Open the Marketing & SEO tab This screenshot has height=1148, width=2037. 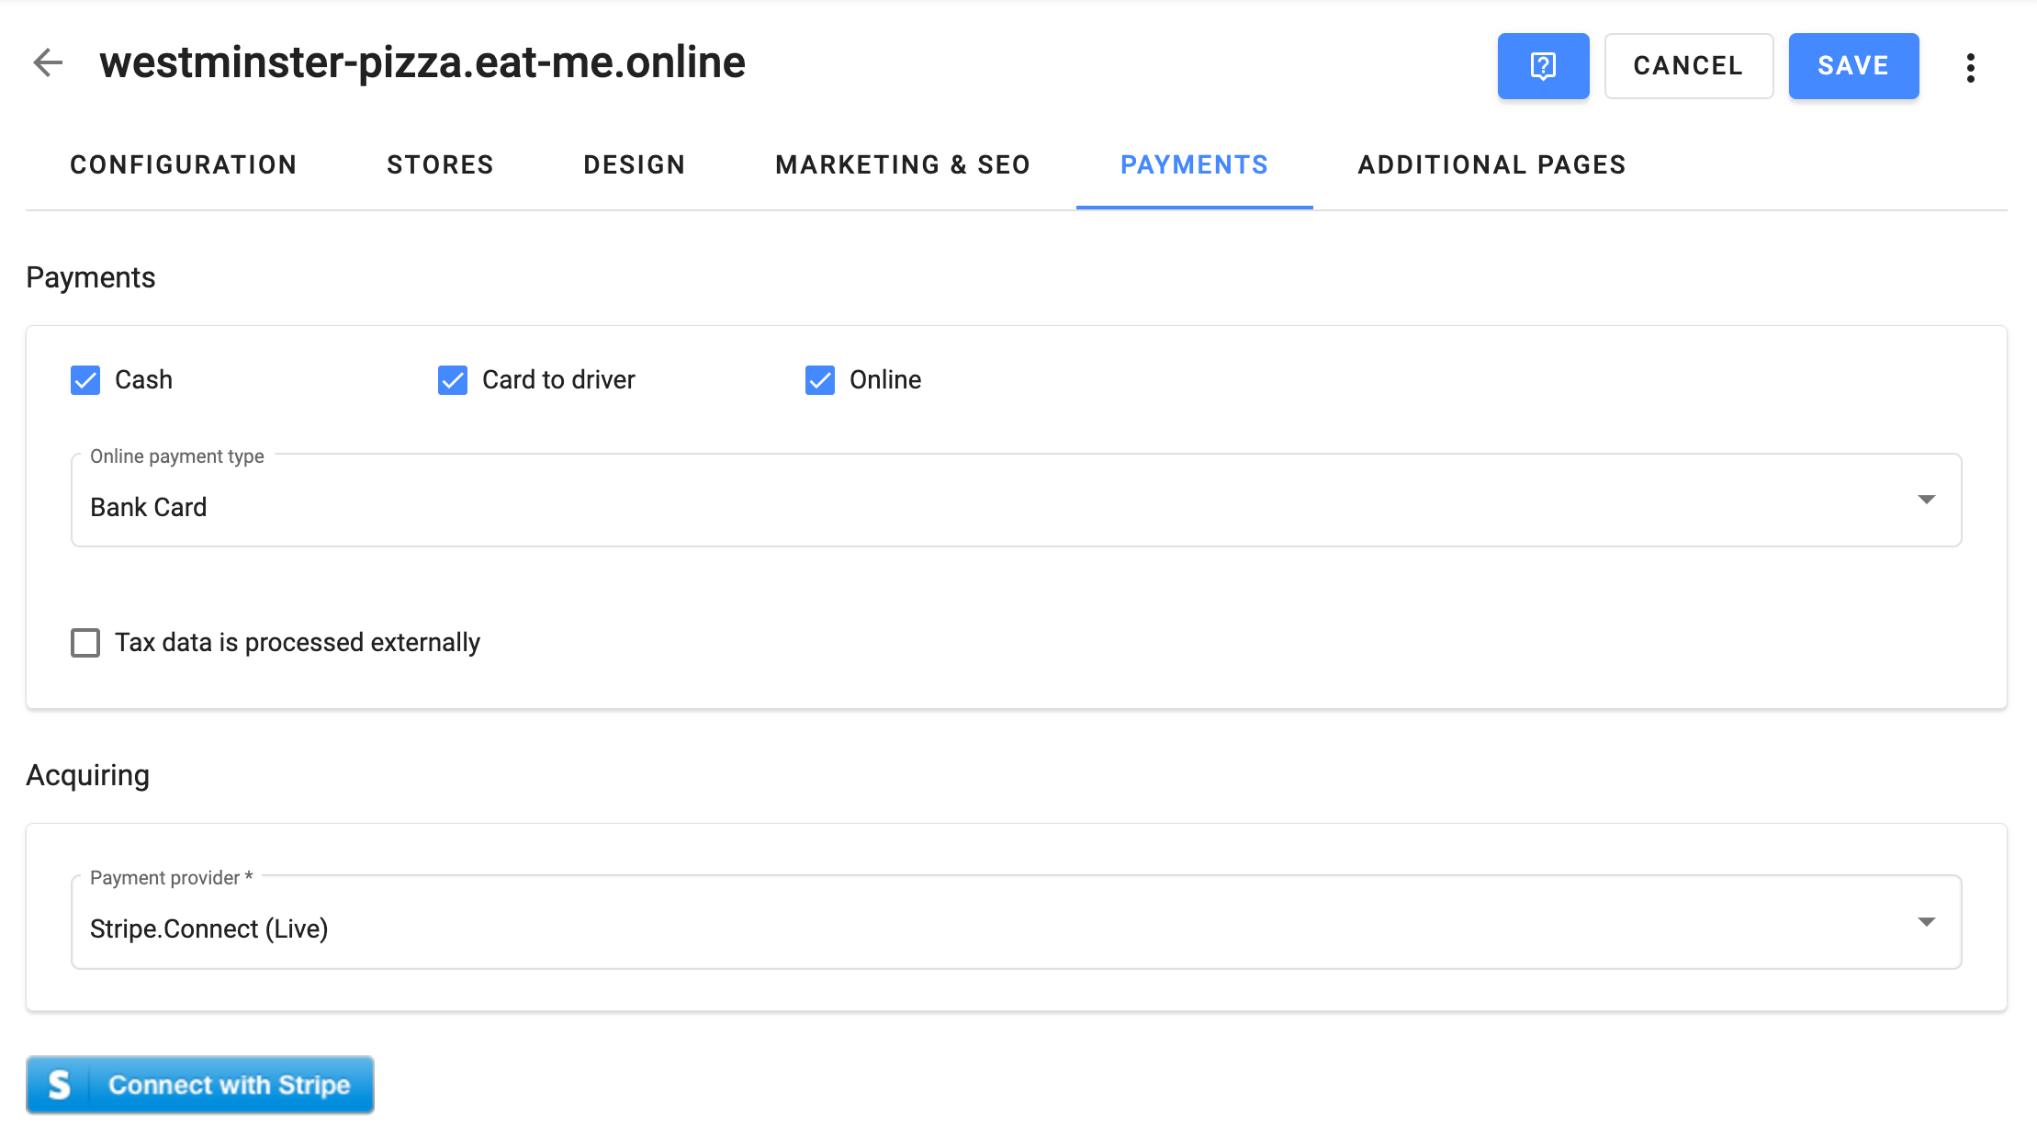tap(903, 165)
